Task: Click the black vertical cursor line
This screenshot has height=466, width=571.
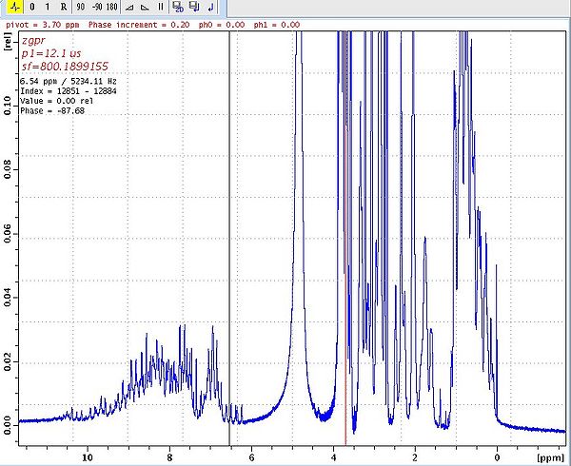Action: (229, 238)
